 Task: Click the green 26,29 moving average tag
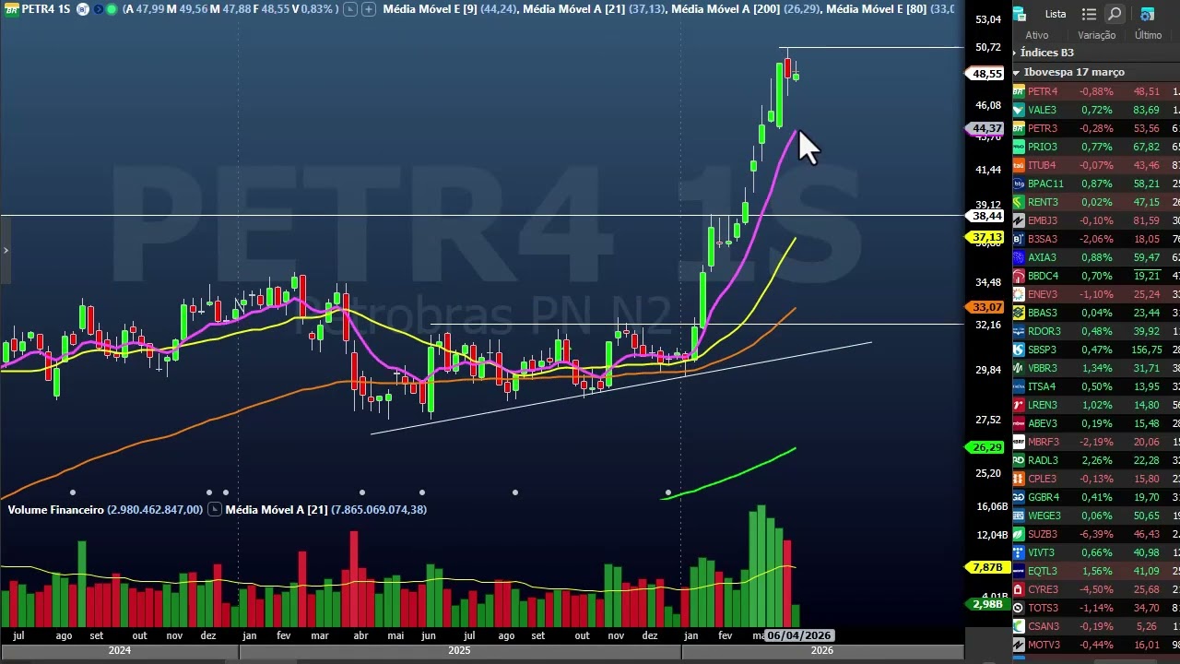[986, 447]
